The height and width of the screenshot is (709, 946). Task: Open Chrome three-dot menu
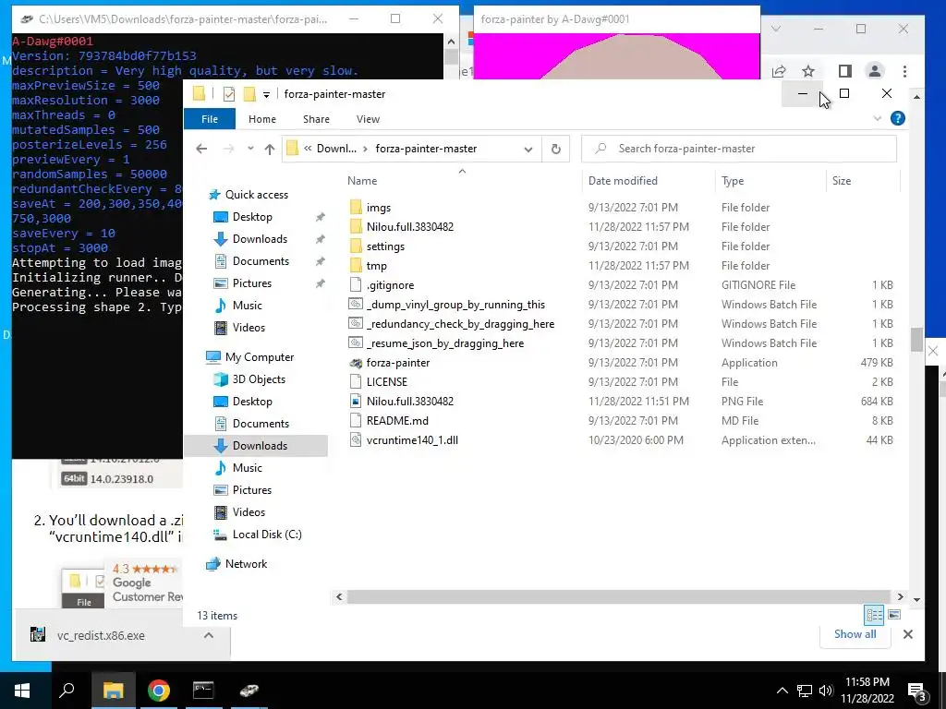[904, 71]
